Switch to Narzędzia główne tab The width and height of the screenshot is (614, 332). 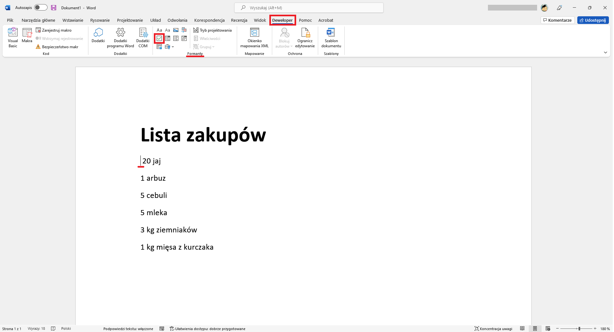pos(38,20)
